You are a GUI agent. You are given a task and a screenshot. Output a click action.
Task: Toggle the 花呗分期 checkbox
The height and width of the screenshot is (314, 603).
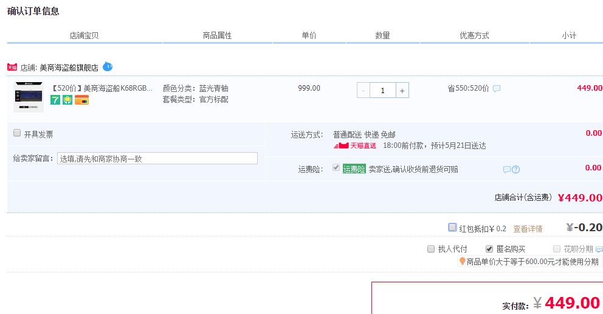pyautogui.click(x=556, y=249)
